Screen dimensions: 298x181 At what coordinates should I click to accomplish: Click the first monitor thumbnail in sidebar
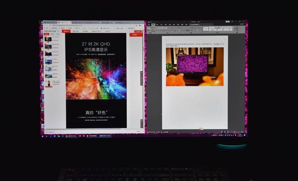tap(48, 39)
